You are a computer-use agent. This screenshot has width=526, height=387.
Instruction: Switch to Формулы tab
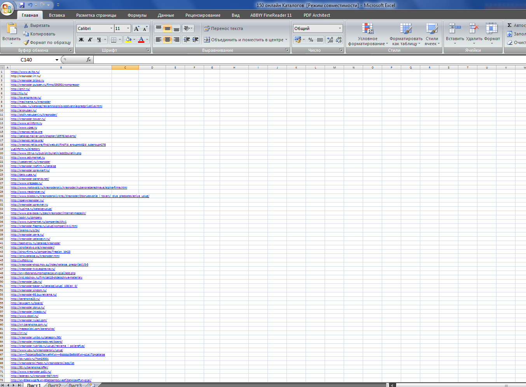point(137,15)
